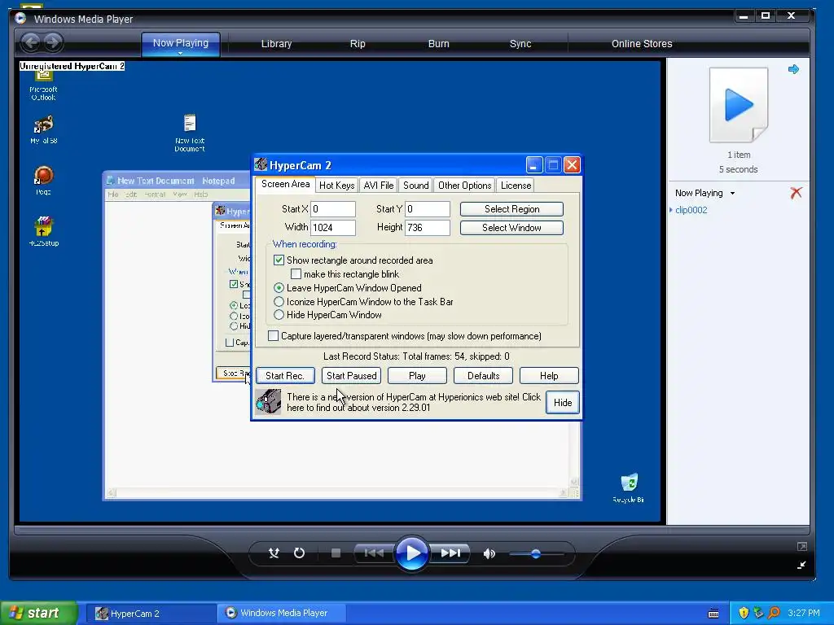Click the blue arrow in the list pane

coord(793,69)
